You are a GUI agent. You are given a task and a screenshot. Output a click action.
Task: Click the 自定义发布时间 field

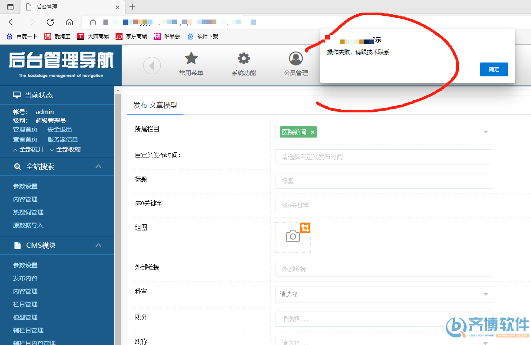(384, 157)
